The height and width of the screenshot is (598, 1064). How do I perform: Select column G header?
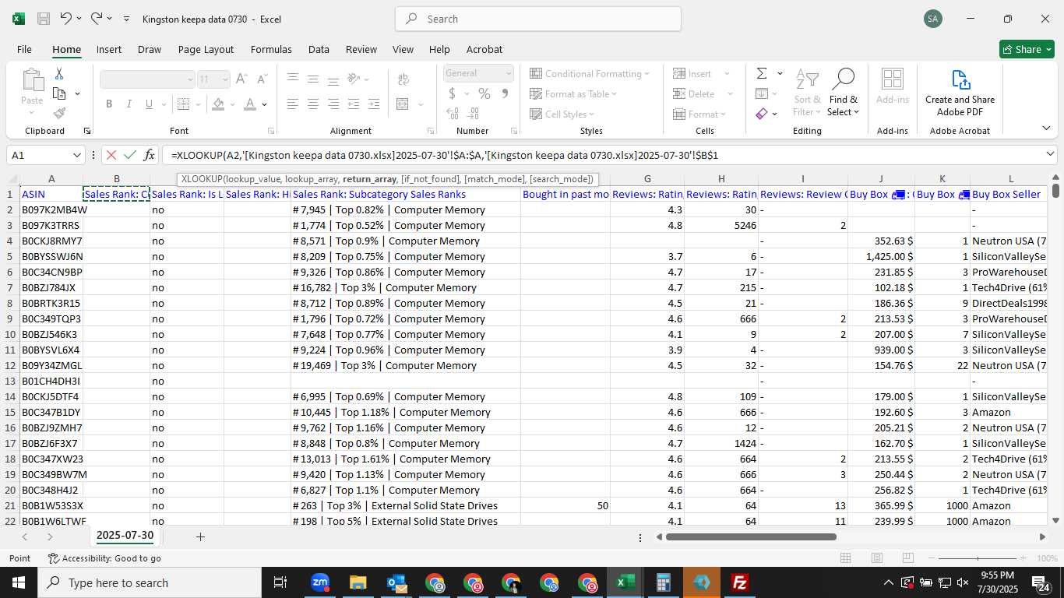click(647, 179)
